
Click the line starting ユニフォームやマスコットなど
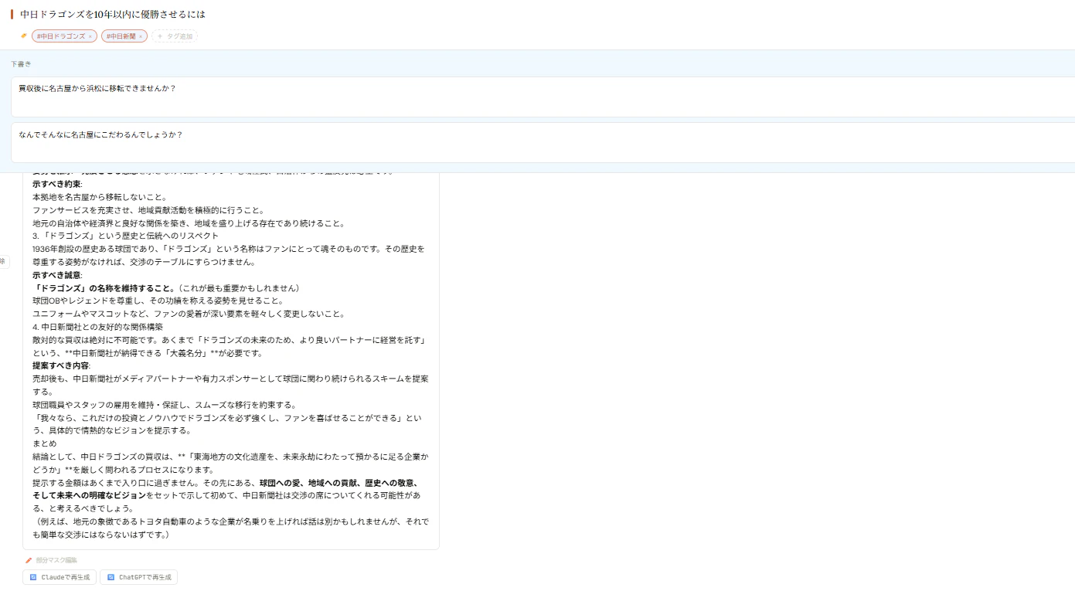189,314
